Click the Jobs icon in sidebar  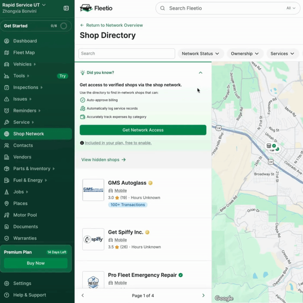(x=6, y=192)
